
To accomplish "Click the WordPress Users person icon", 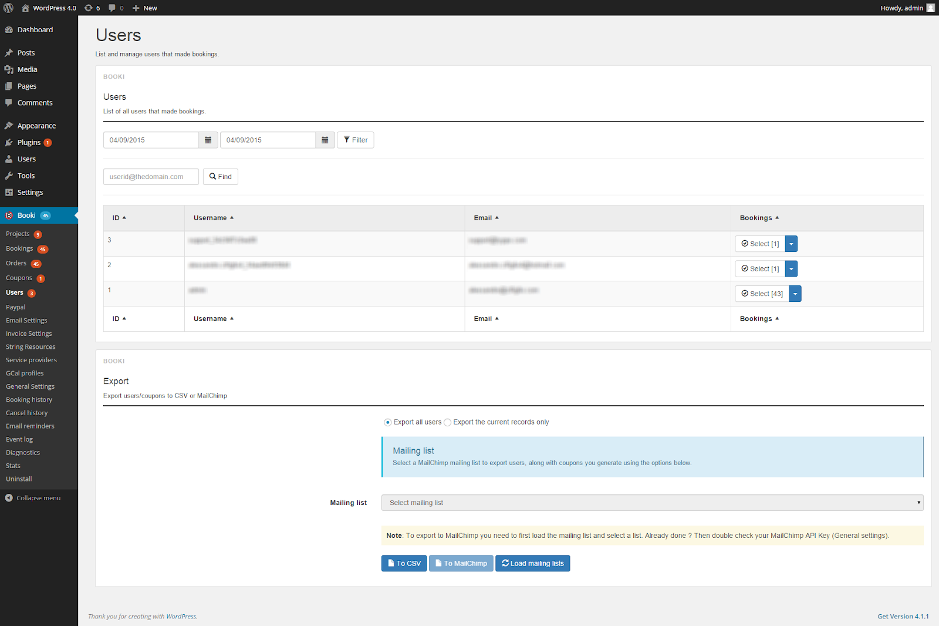I will 9,159.
